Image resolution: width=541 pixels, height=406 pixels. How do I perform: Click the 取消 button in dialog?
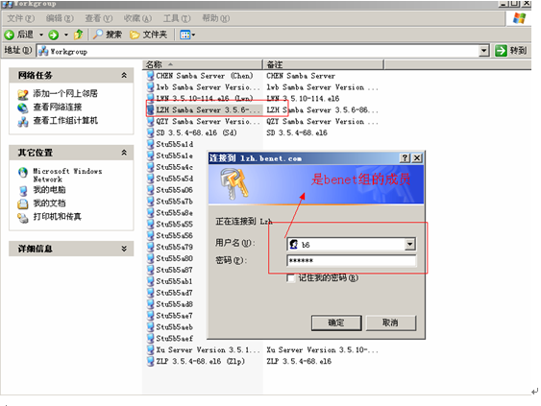[390, 322]
